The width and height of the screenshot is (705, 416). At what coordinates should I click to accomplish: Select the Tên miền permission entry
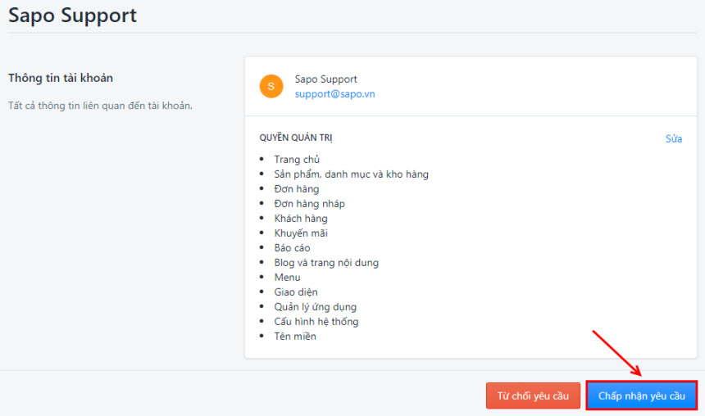pos(295,337)
